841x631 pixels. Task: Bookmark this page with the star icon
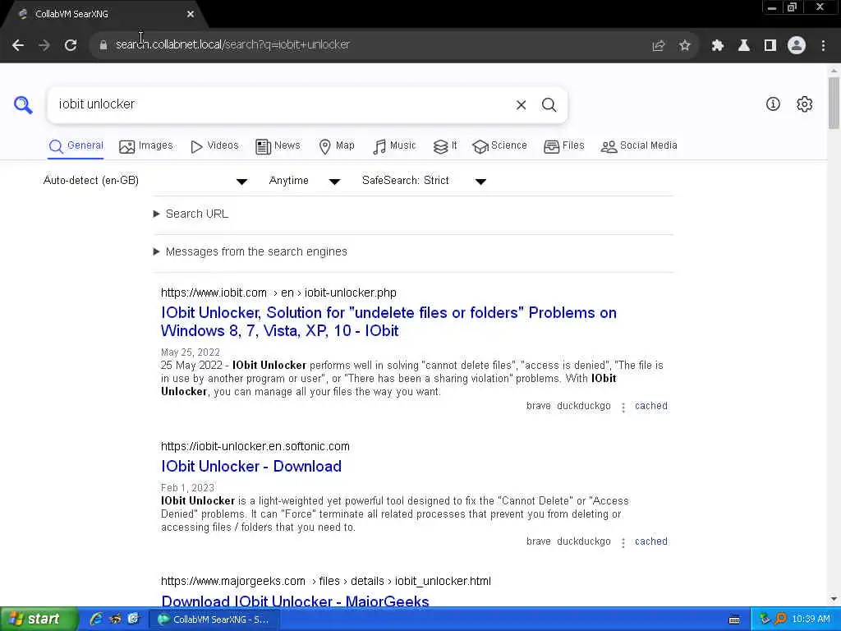[684, 46]
